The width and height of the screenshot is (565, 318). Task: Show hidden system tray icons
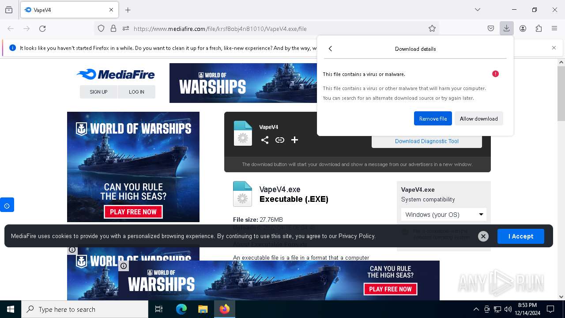tap(476, 309)
